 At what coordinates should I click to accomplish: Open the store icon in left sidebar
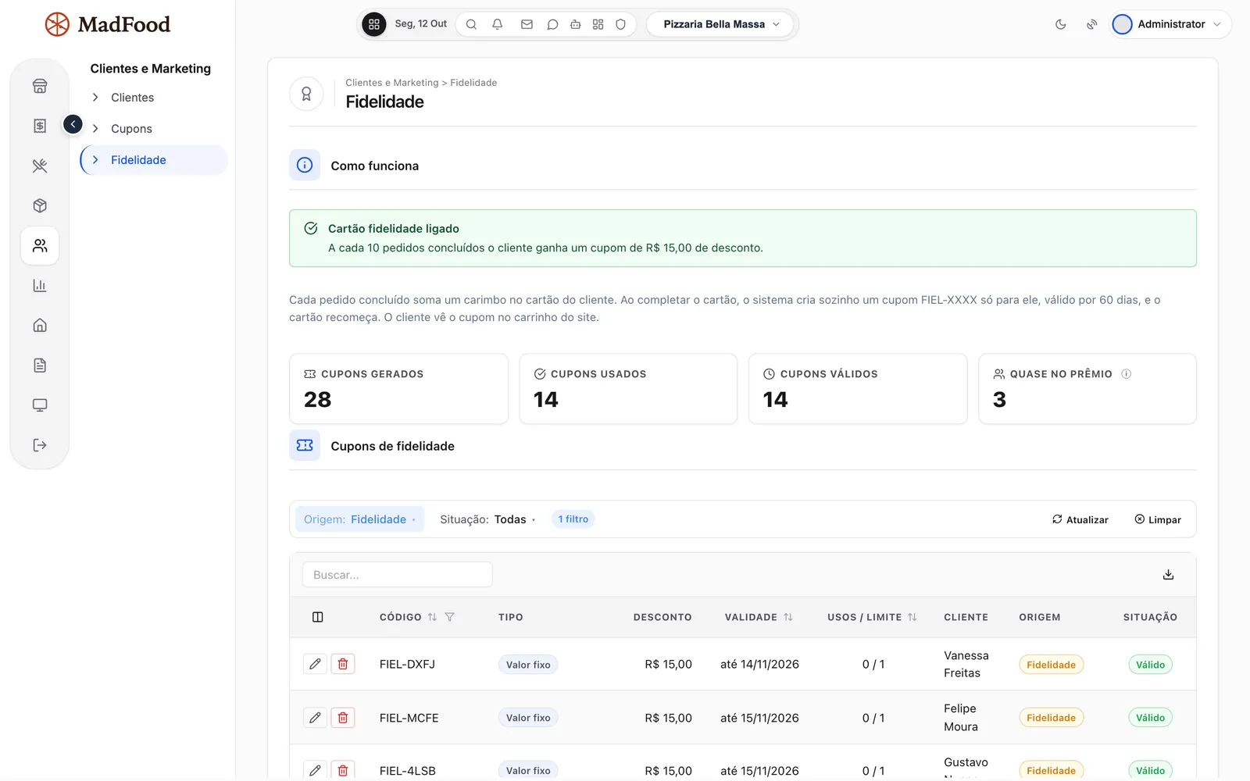pos(40,86)
